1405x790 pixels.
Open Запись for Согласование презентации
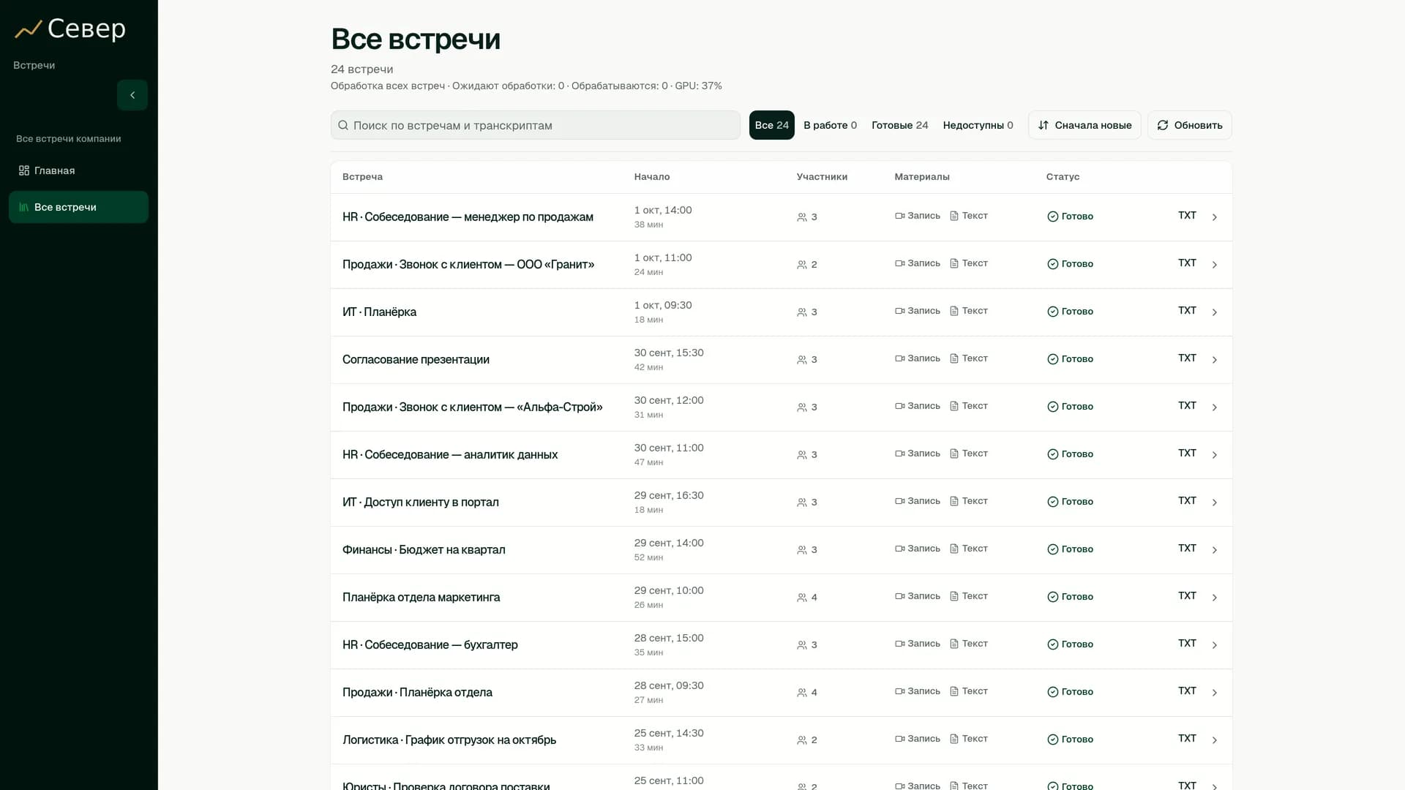[x=918, y=358]
